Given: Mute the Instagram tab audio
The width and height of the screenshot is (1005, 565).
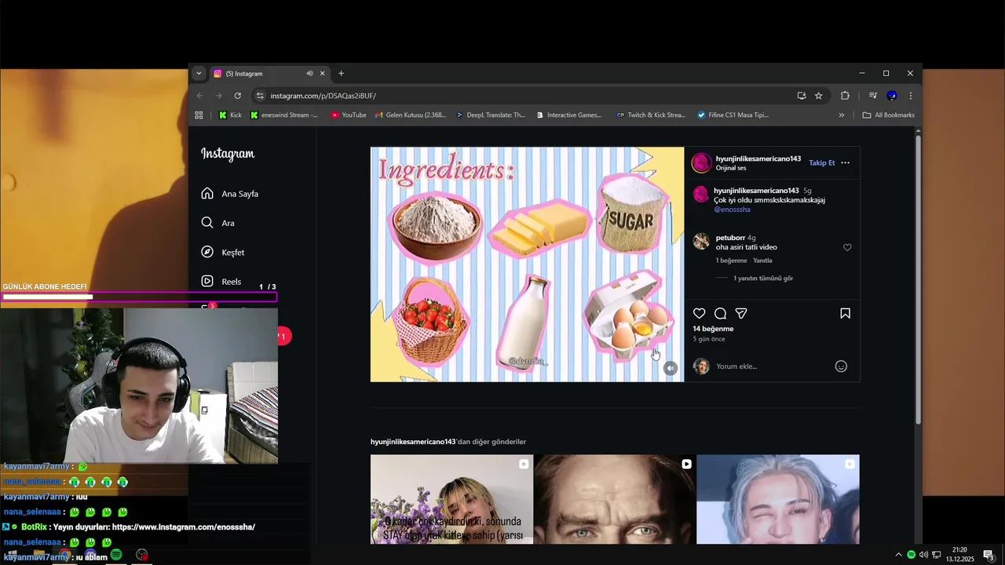Looking at the screenshot, I should [309, 74].
